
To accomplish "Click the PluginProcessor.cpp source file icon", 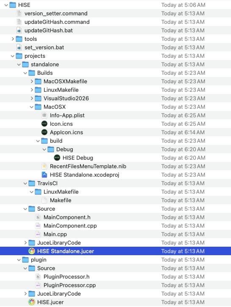I will click(x=38, y=285).
